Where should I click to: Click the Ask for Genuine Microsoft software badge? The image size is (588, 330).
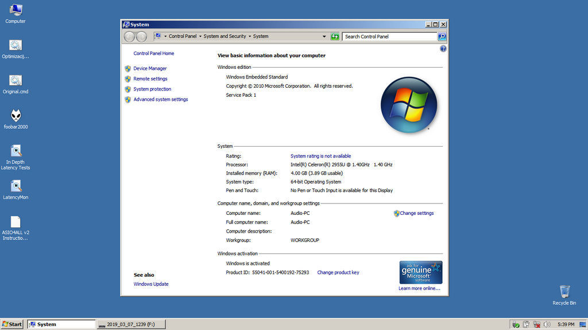coord(421,272)
